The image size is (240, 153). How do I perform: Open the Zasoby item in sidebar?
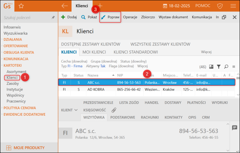point(13,83)
